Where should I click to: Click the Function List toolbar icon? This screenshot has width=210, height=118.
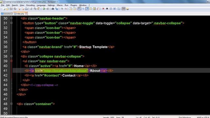point(98,9)
